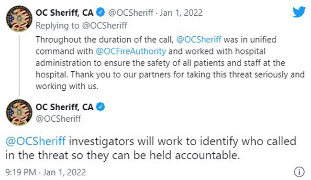Click the OC Sheriff, CA name on the second tweet
Viewport: 311px width, 180px height.
(65, 107)
